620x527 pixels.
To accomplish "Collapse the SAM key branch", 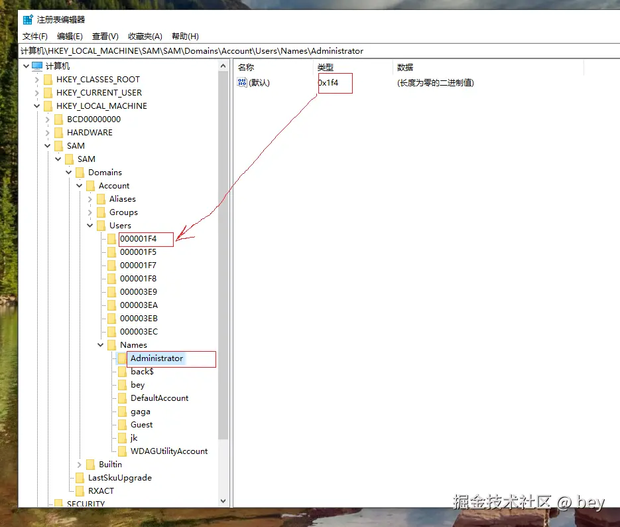I will (48, 145).
